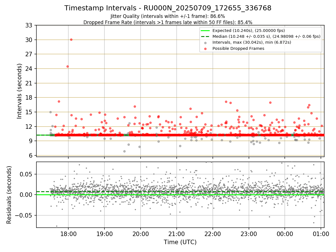Click the x-axis tick label '19:00'
Image resolution: width=336 pixels, height=252 pixels.
104,234
